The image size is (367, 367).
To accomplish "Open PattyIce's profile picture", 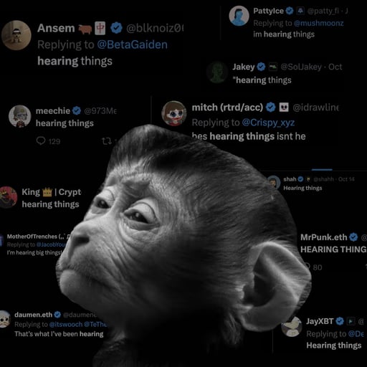I will point(239,16).
